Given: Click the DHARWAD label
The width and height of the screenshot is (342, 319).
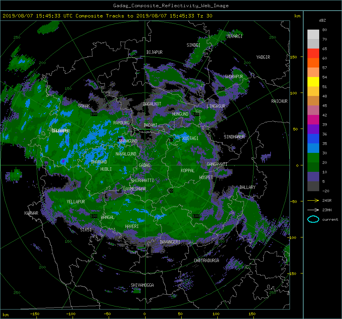Looking at the screenshot, I should coord(99,162).
